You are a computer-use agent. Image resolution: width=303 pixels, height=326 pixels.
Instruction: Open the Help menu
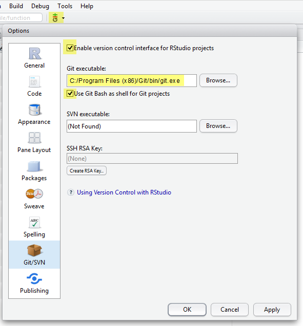pos(87,6)
